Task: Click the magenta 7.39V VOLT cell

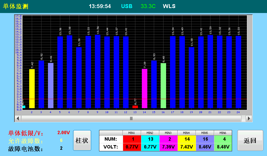Action: click(168, 147)
